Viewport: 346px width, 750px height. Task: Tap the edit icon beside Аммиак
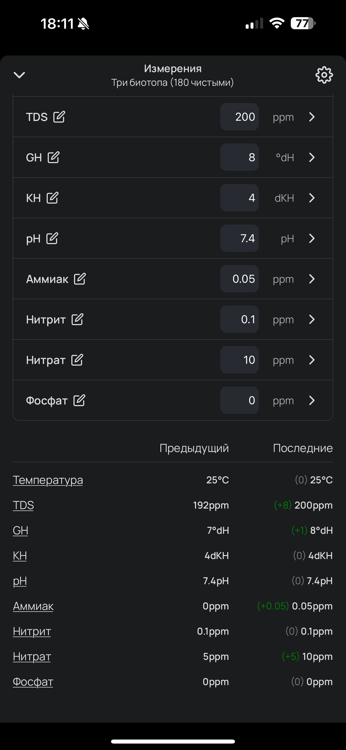80,279
